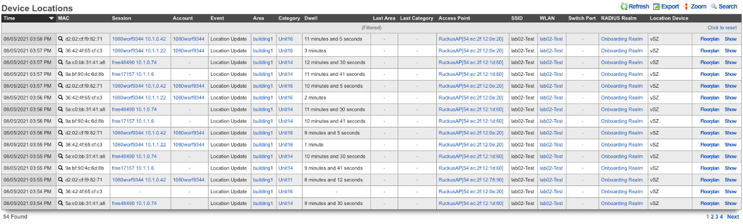Image resolution: width=743 pixels, height=224 pixels.
Task: Click the magnifier beside MAC d2:02:cf:f9:82:71 in first row
Action: 61,39
